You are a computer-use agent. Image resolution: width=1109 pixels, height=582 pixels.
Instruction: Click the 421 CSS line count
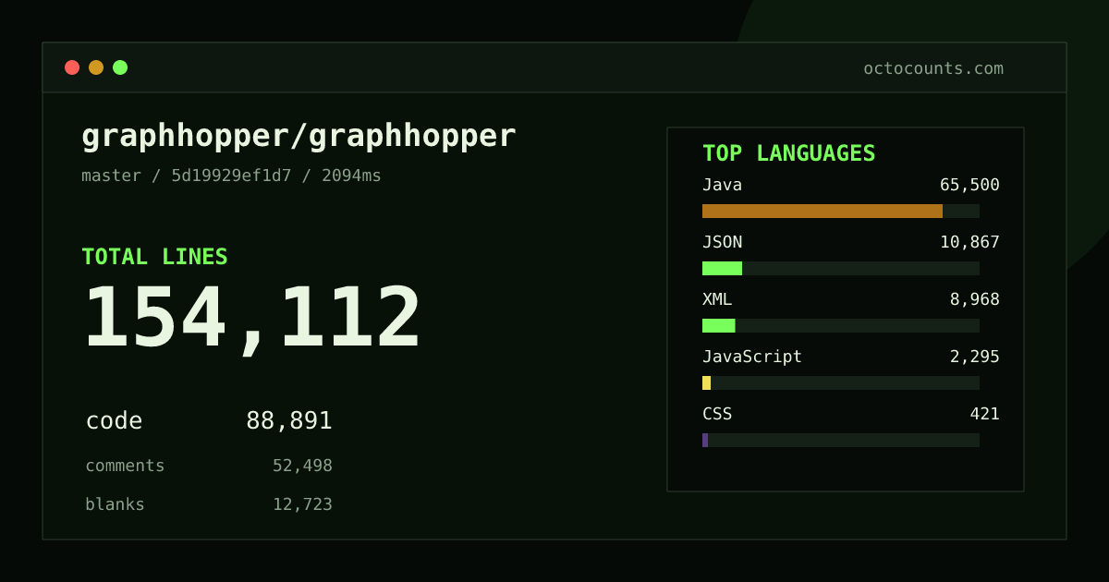(984, 414)
